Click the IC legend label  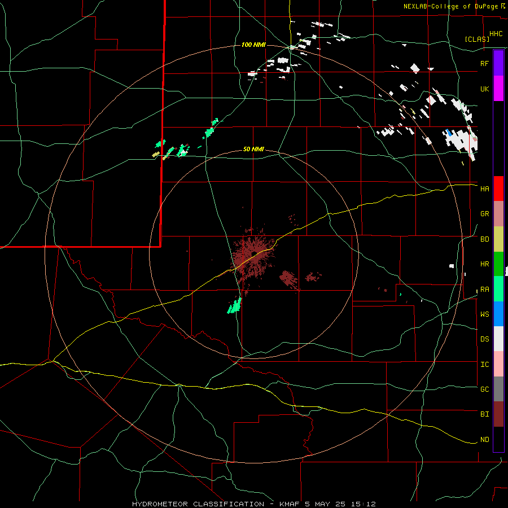484,365
